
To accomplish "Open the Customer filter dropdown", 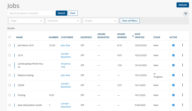I will point(63,21).
